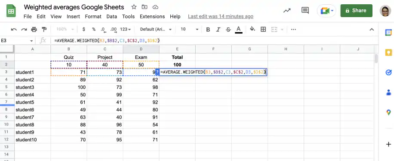
Task: Get add-ons with plus icon
Action: click(x=388, y=144)
